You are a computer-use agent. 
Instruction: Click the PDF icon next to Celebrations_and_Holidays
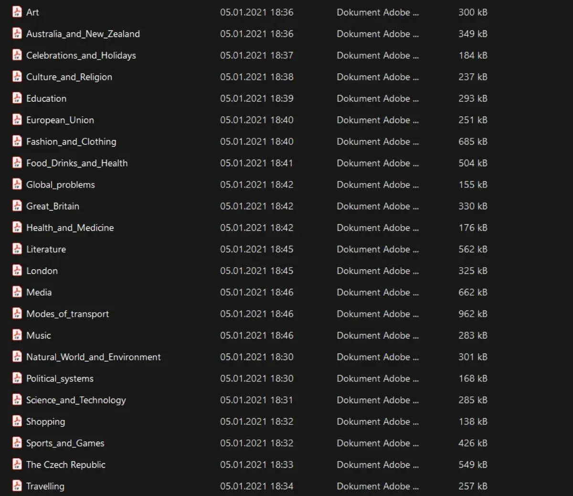coord(17,55)
